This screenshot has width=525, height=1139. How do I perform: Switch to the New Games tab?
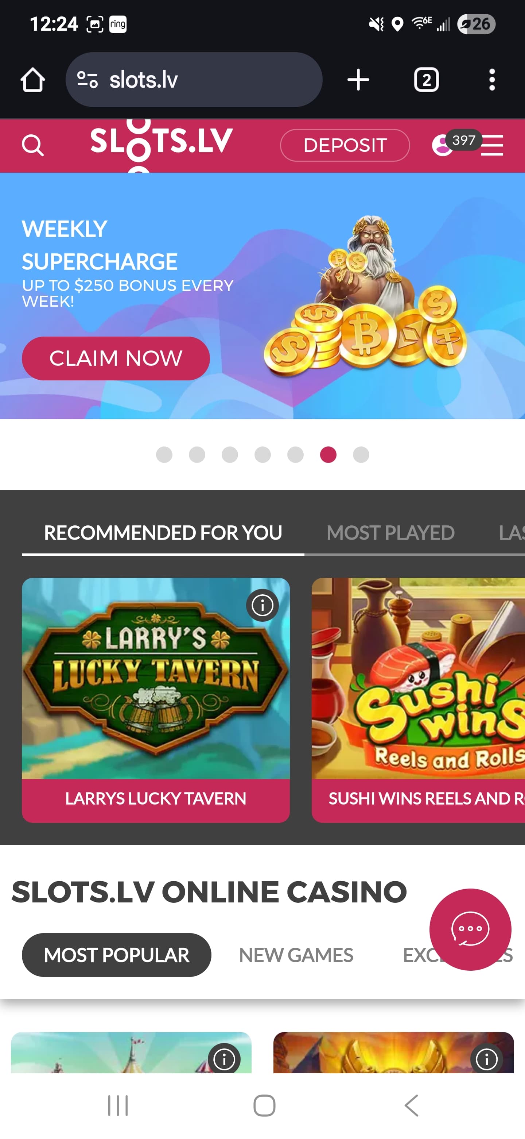click(296, 955)
